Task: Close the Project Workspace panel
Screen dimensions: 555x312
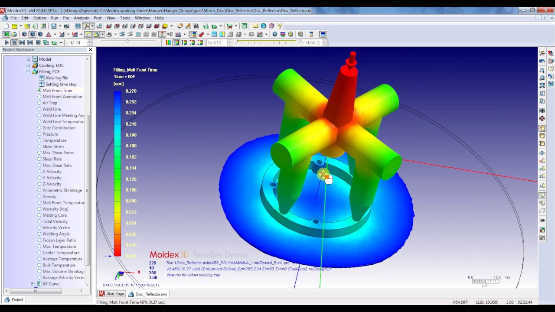Action: (90, 50)
